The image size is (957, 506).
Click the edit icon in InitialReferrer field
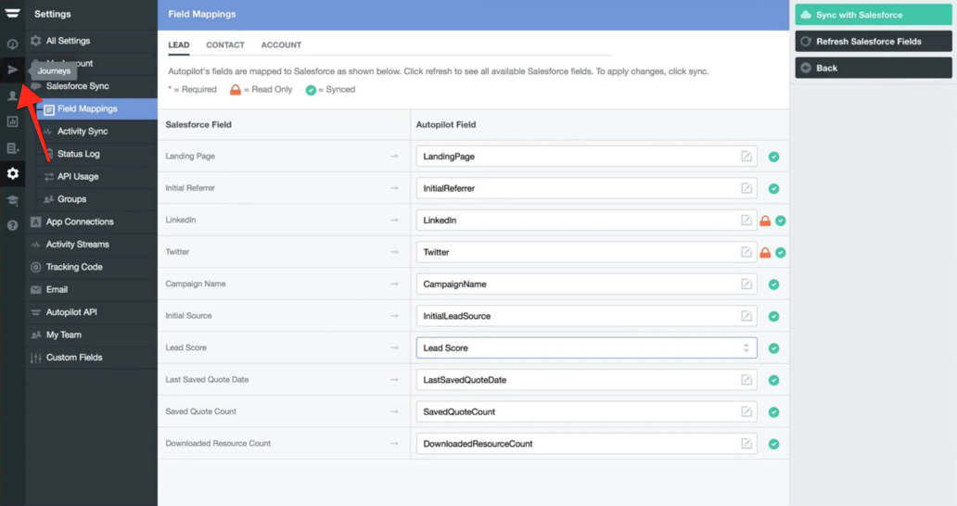[x=746, y=188]
